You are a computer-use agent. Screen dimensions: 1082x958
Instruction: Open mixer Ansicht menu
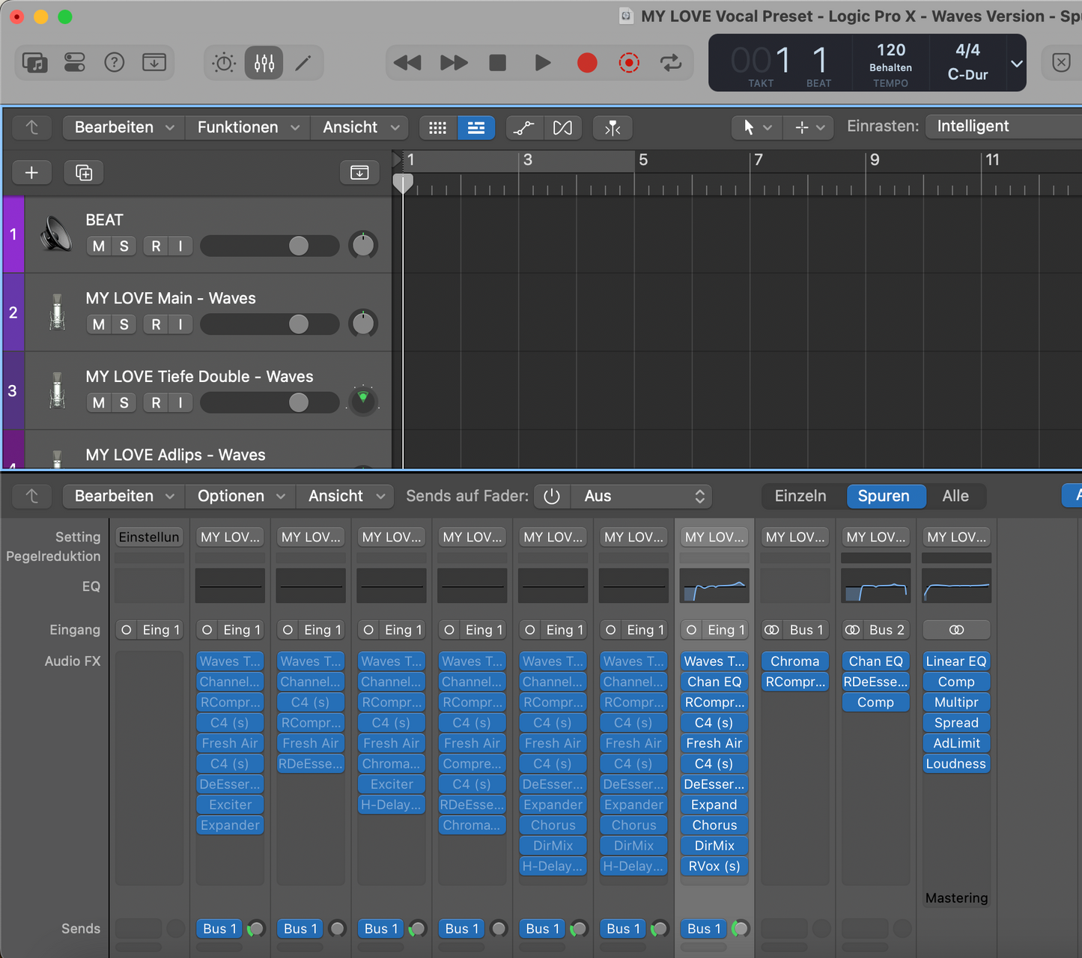tap(345, 496)
